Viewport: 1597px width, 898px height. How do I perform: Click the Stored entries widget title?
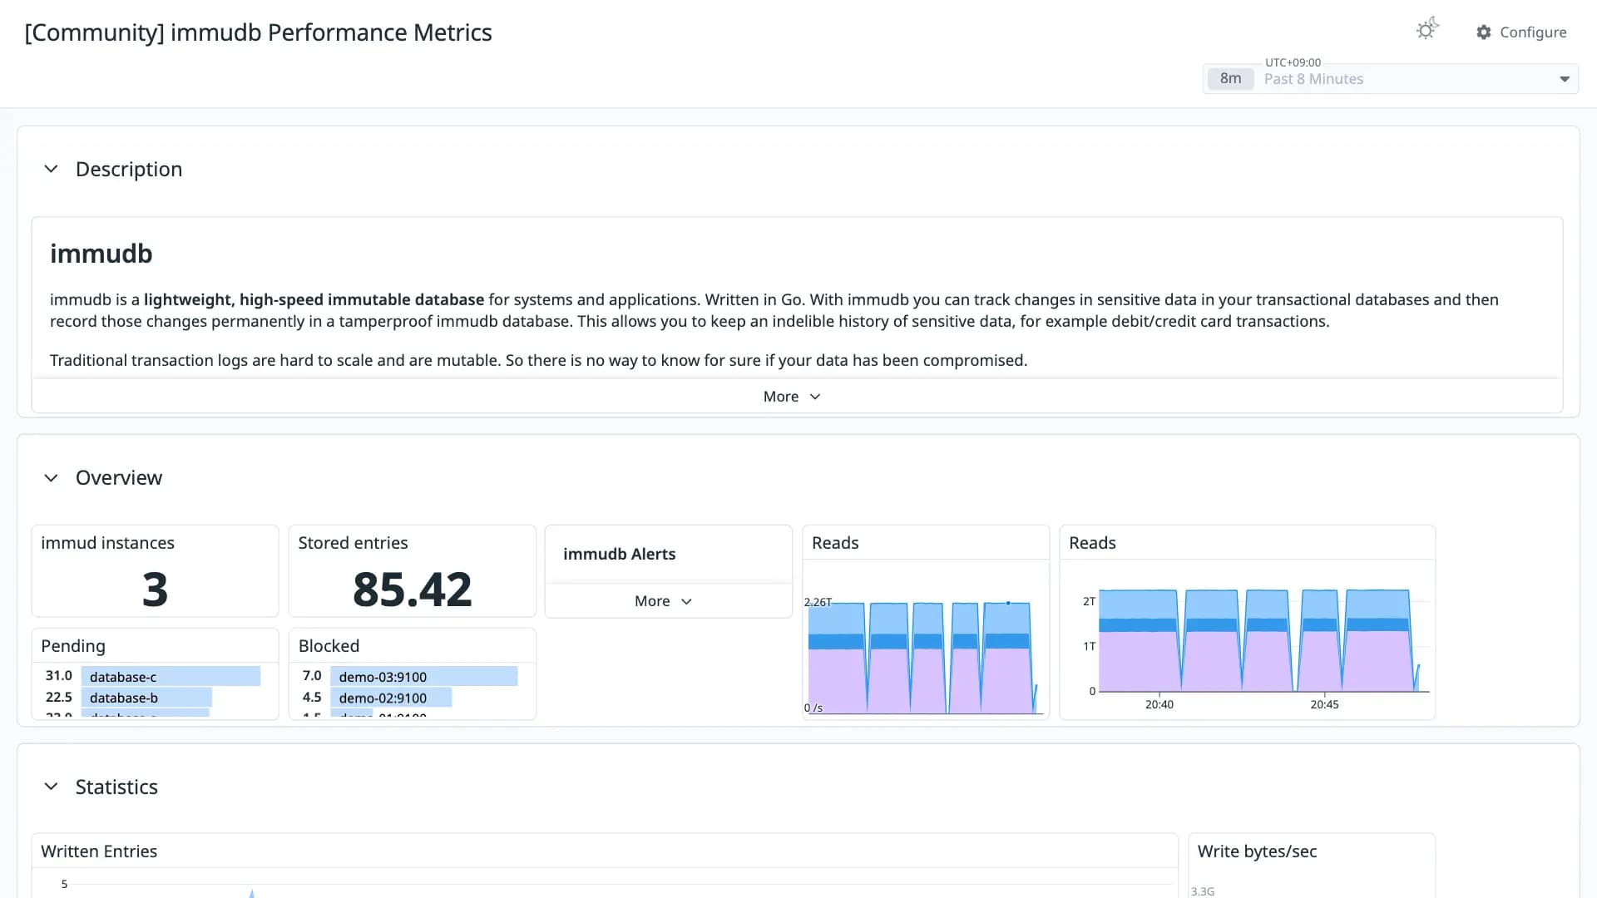353,543
